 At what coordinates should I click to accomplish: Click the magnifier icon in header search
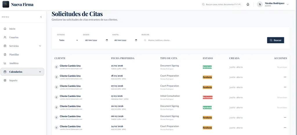tap(203, 4)
